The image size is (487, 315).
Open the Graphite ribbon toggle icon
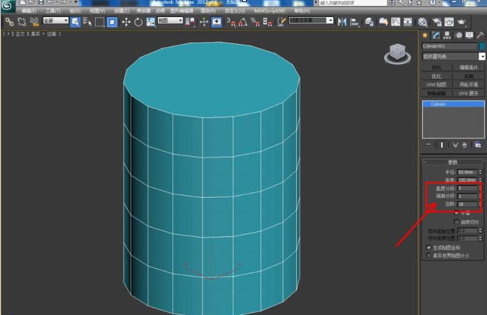pos(384,22)
